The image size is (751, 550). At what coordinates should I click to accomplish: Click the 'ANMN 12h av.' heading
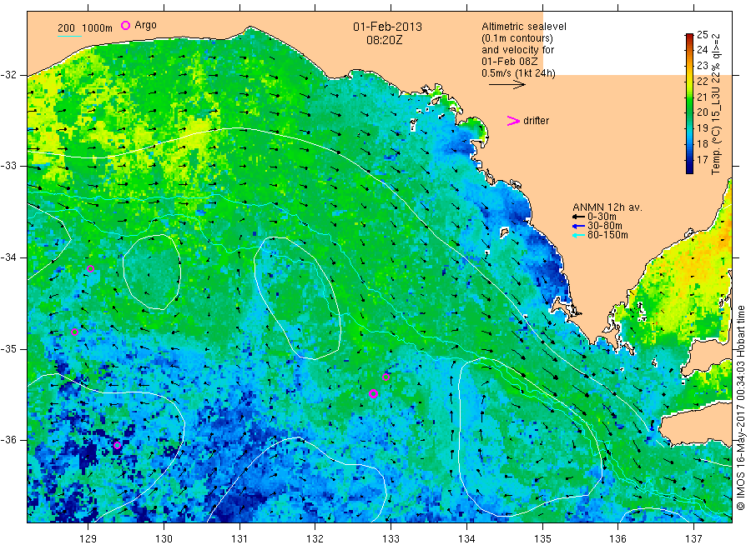(x=607, y=207)
